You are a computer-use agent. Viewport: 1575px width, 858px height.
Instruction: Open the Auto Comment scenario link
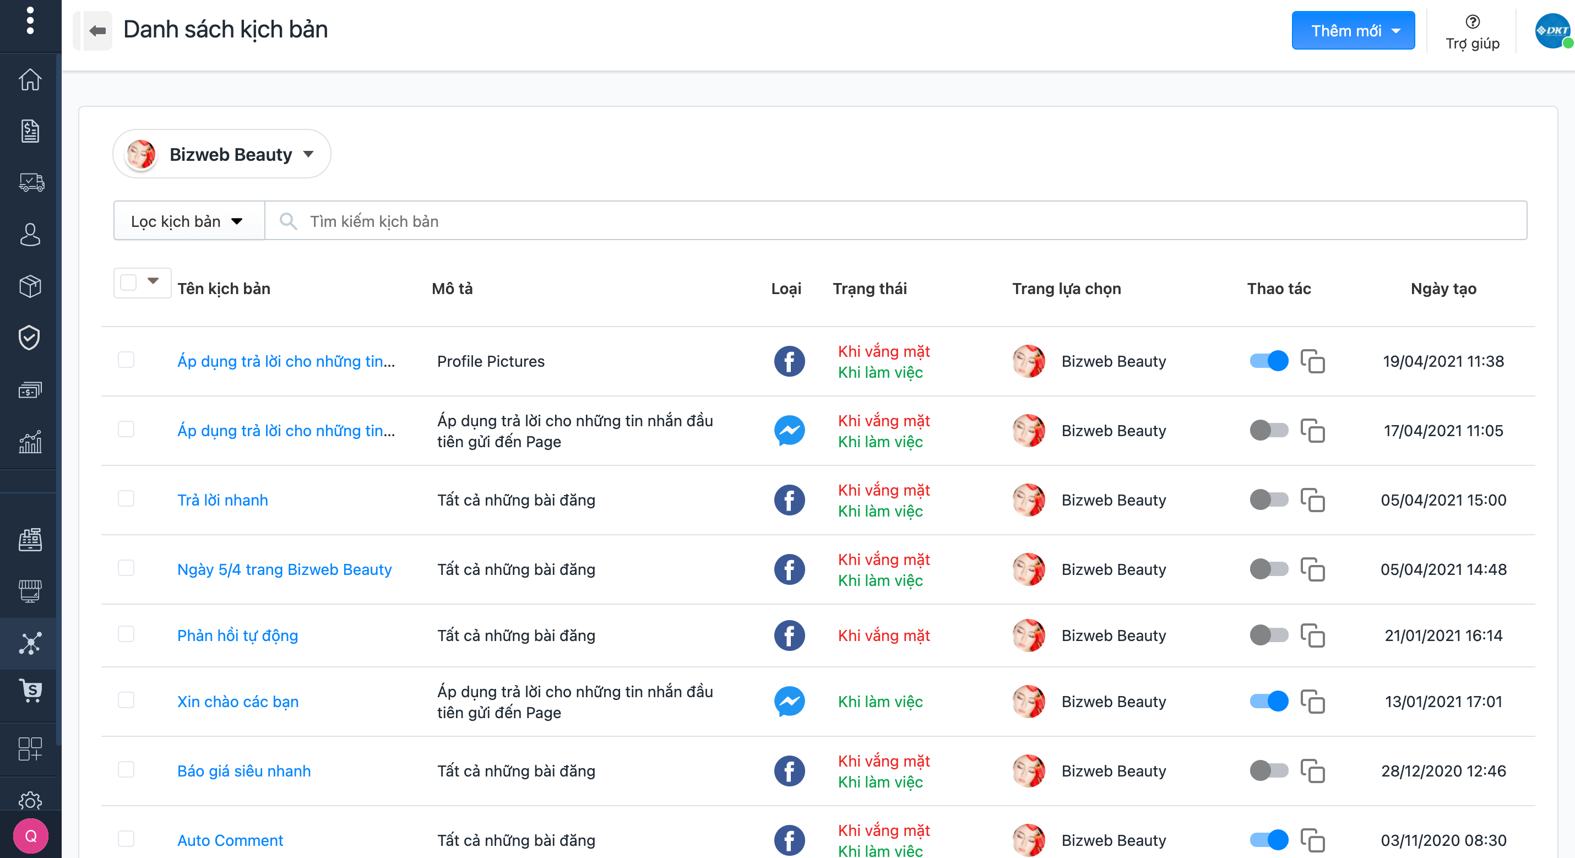coord(230,840)
